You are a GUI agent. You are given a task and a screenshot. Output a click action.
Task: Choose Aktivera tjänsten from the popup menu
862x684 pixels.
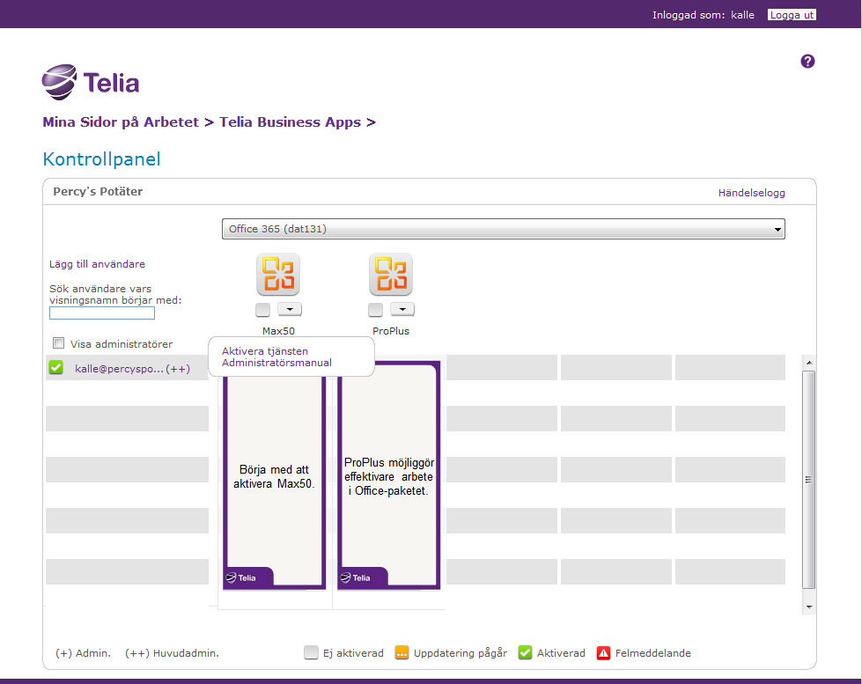tap(265, 350)
